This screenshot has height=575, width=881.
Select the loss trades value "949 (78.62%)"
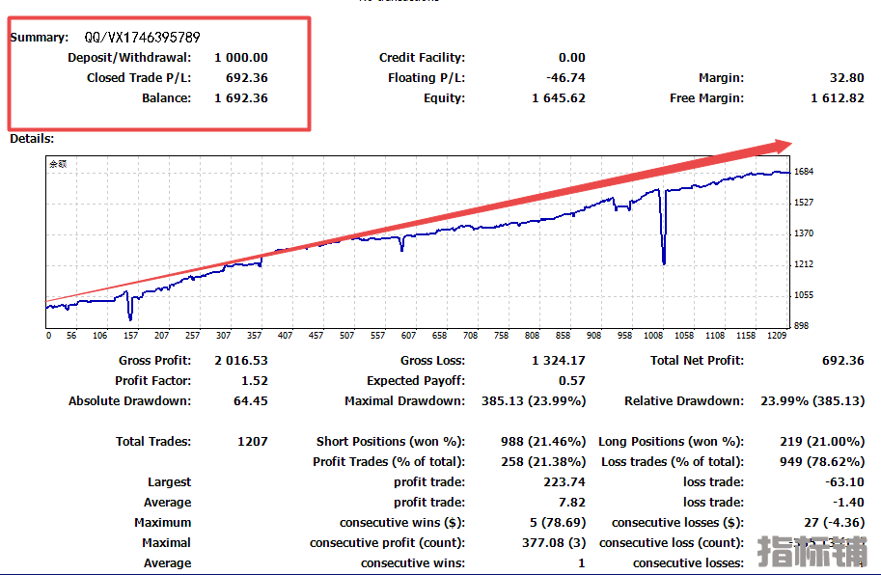[x=822, y=461]
